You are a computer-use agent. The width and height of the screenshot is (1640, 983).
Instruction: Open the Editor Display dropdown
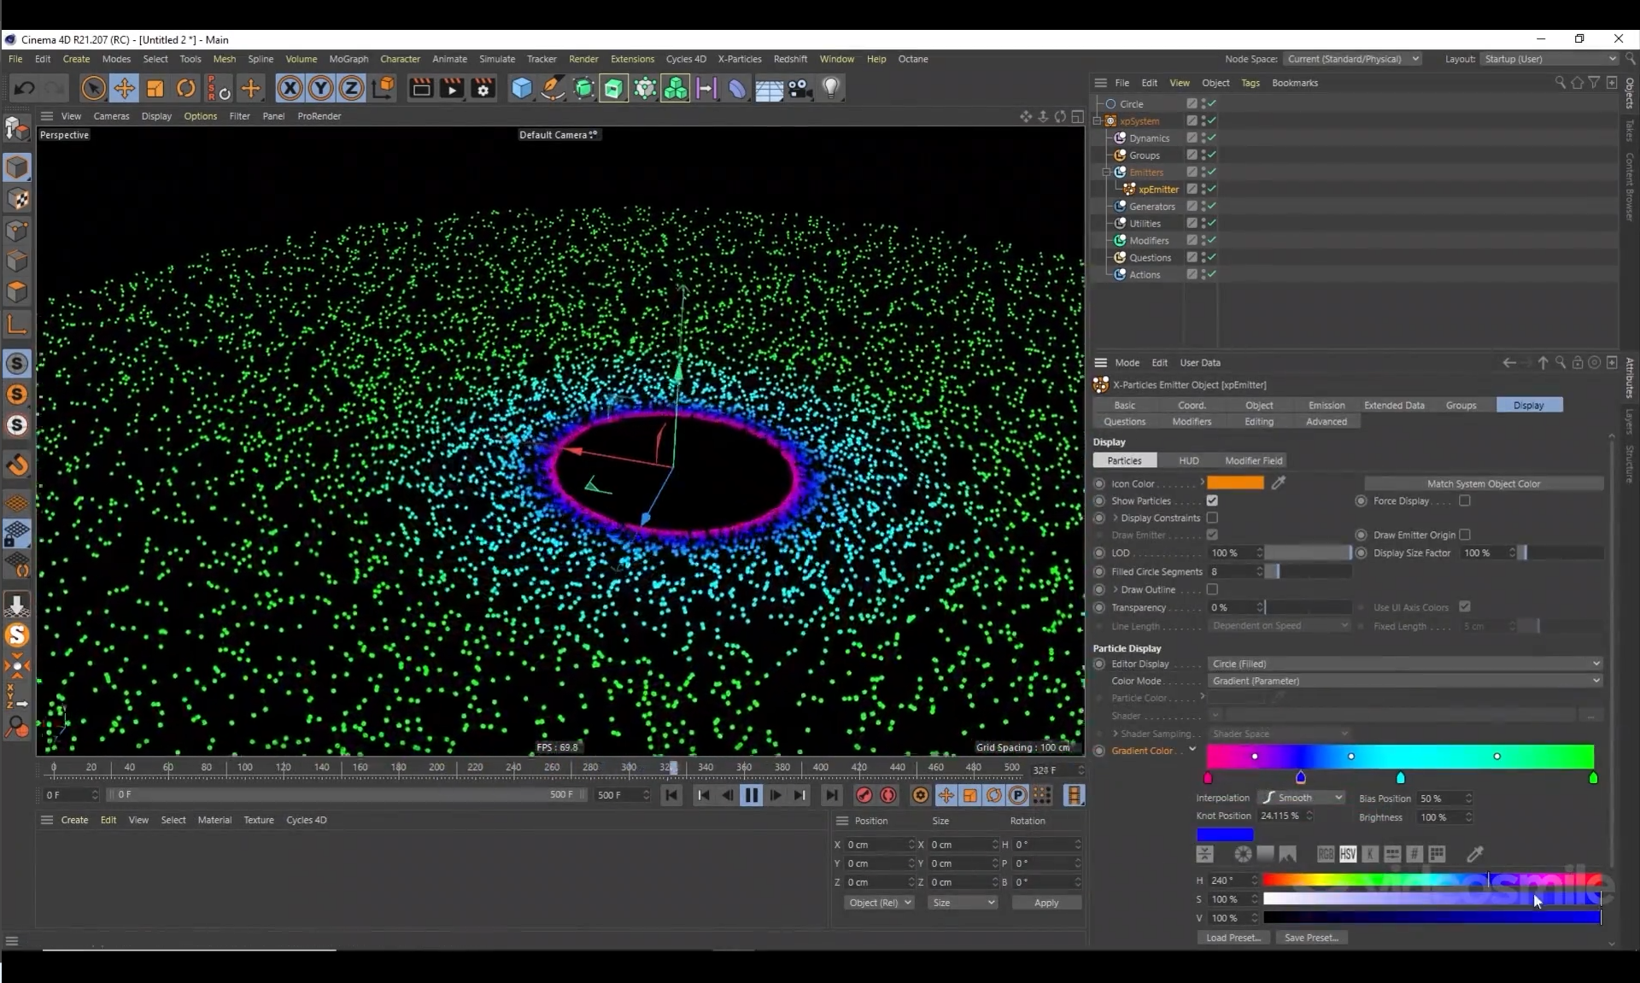(1404, 664)
